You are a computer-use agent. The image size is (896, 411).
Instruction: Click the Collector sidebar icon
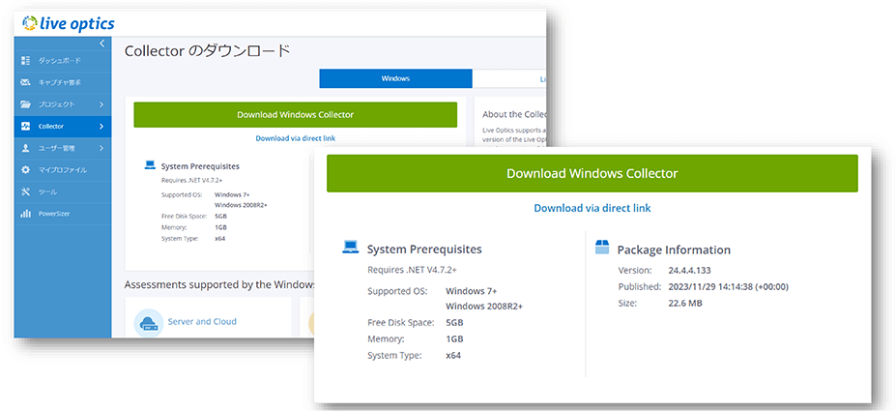[x=26, y=126]
